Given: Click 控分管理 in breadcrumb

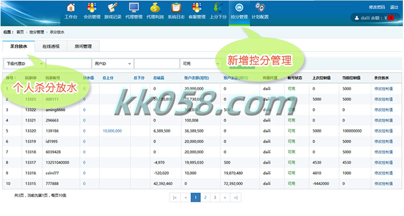Looking at the screenshot, I should pos(36,32).
